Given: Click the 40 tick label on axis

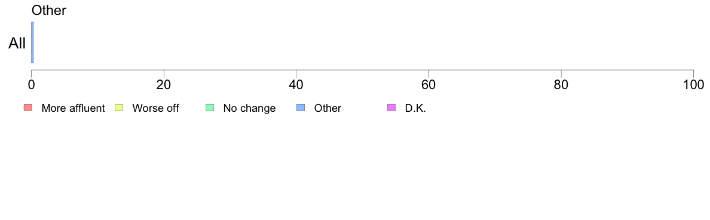Looking at the screenshot, I should point(296,84).
